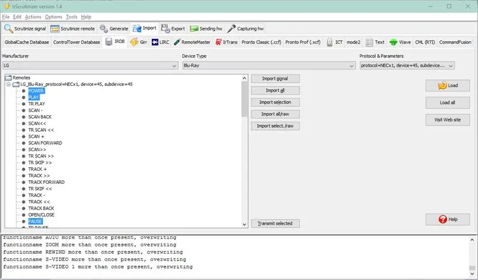Select the Wave import tab
This screenshot has height=280, width=478.
[x=400, y=42]
